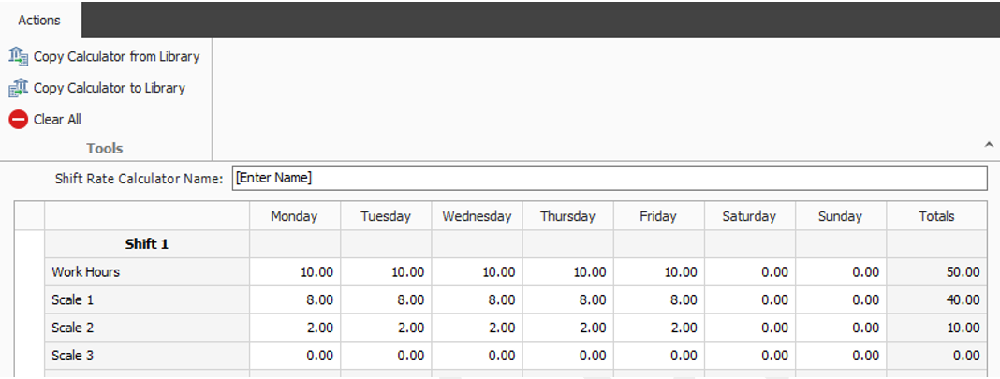
Task: Click the Shift Rate Calculator Name field
Action: click(x=609, y=179)
